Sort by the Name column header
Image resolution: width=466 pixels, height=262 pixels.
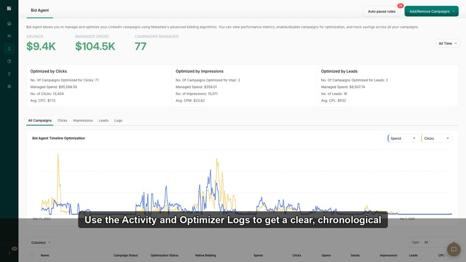pos(45,256)
